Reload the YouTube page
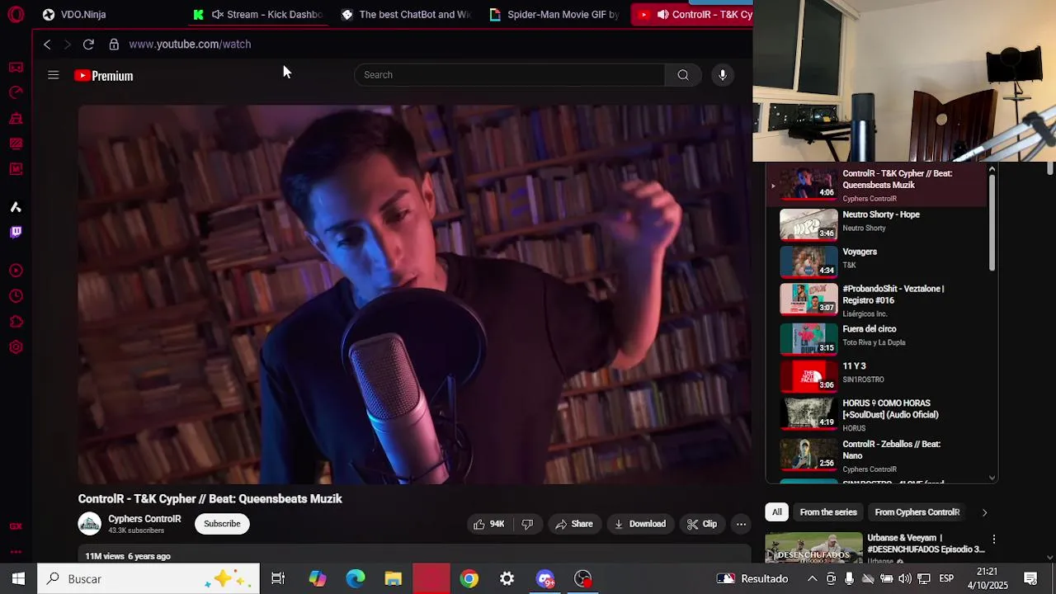 pos(88,45)
